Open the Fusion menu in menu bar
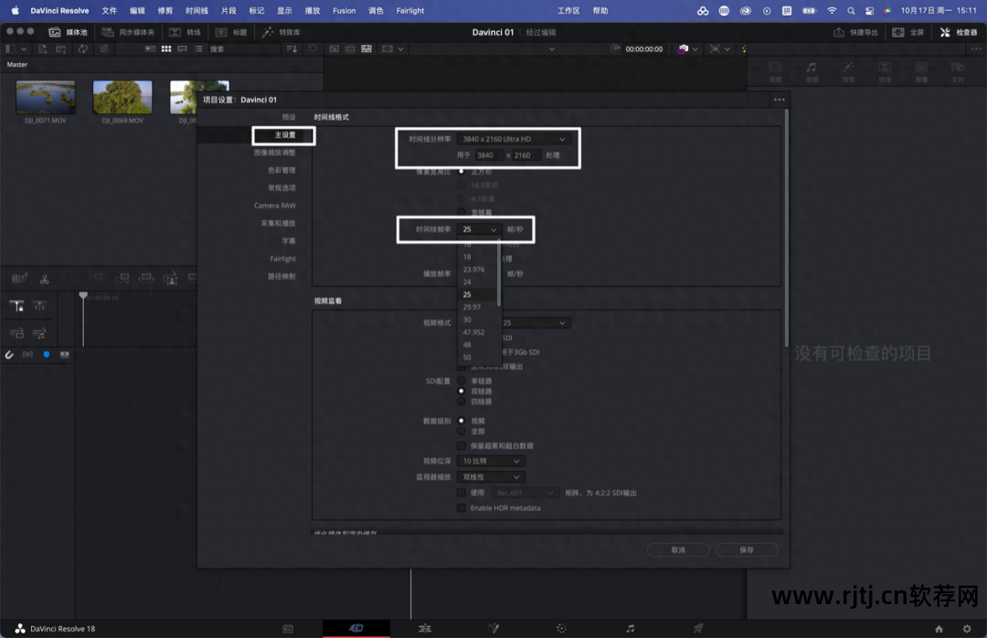 click(x=344, y=10)
